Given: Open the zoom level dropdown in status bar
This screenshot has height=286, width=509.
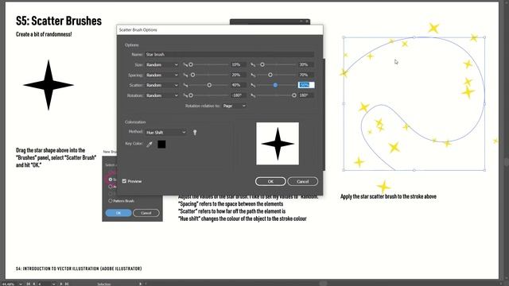Looking at the screenshot, I should pos(21,284).
